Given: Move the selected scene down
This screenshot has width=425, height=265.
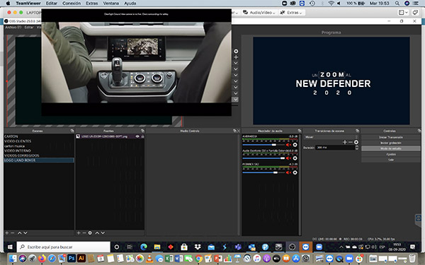Looking at the screenshot, I should (25, 232).
